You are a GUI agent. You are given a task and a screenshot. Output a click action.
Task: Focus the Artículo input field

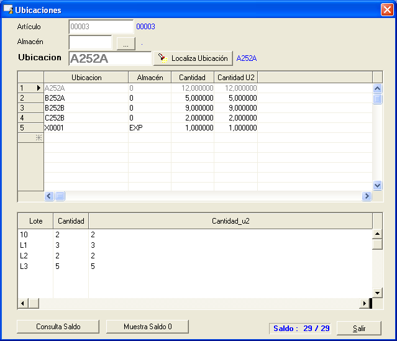click(x=101, y=27)
